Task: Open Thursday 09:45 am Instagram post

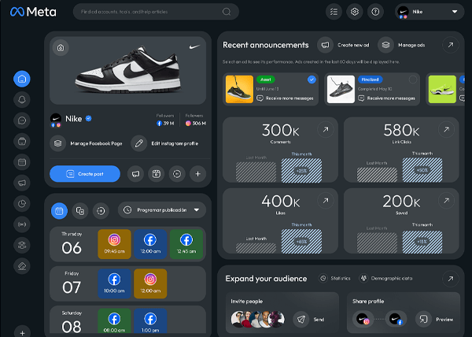Action: tap(114, 244)
